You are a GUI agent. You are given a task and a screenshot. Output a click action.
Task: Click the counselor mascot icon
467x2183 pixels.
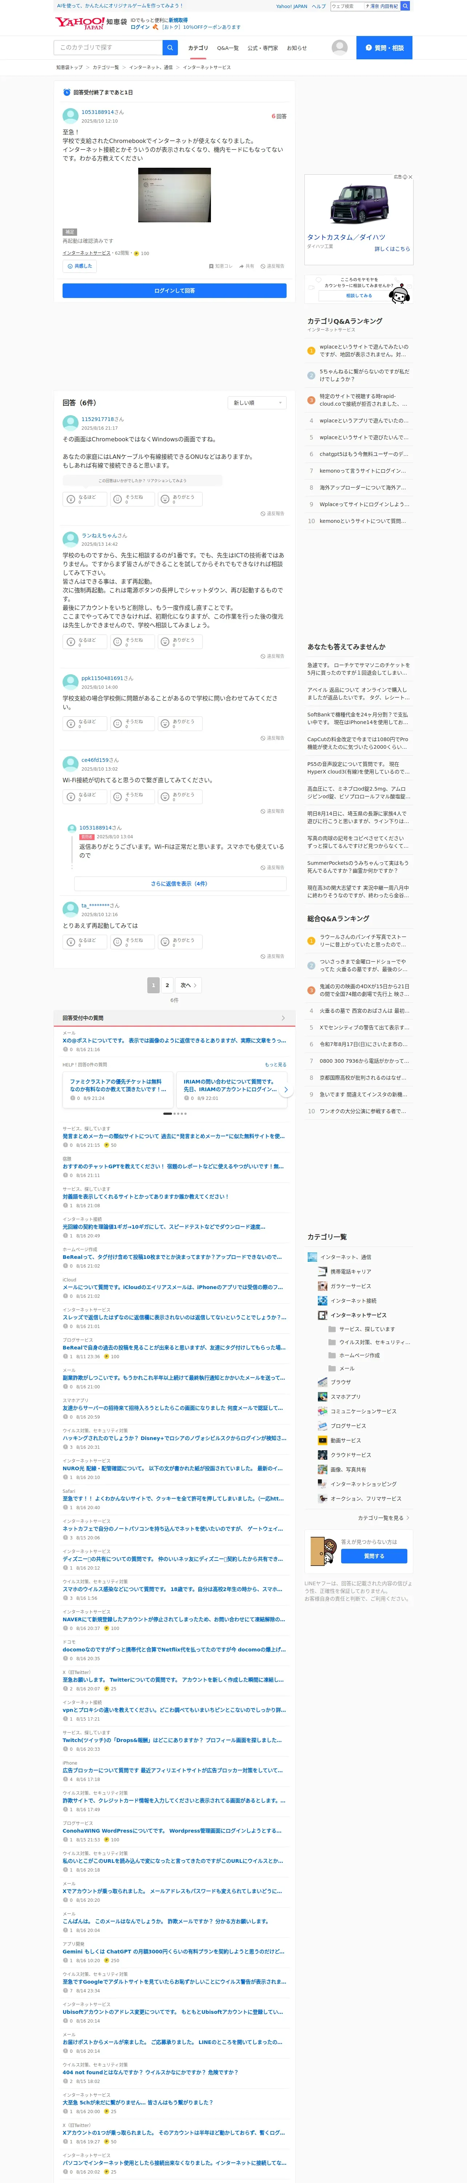coord(399,294)
